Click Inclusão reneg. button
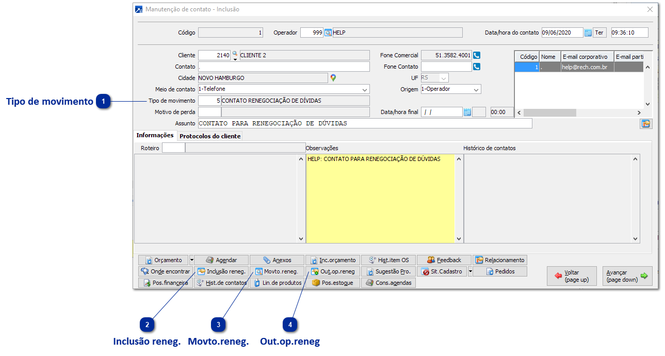 (x=221, y=271)
